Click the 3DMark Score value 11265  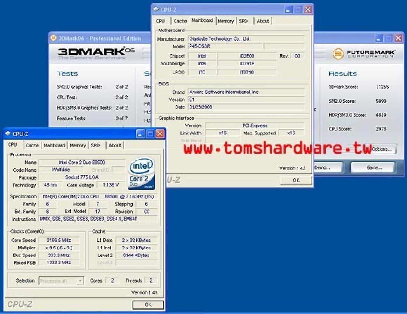click(382, 87)
